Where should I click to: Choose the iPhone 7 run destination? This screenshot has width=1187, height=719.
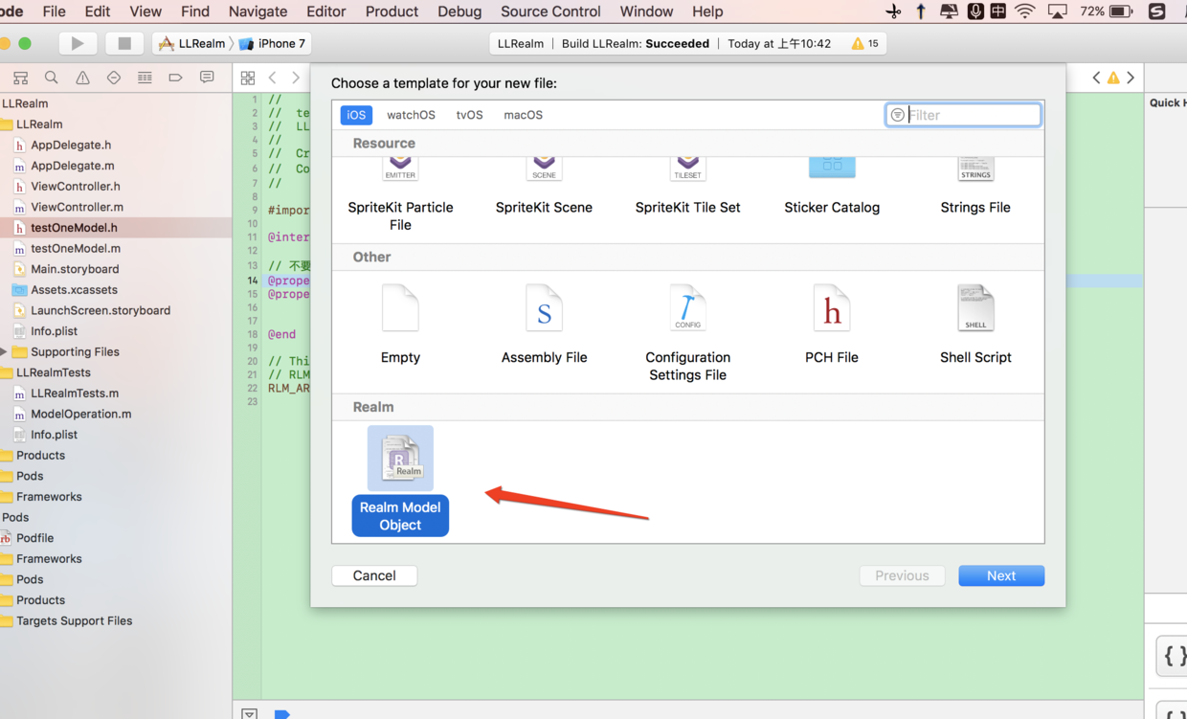272,43
